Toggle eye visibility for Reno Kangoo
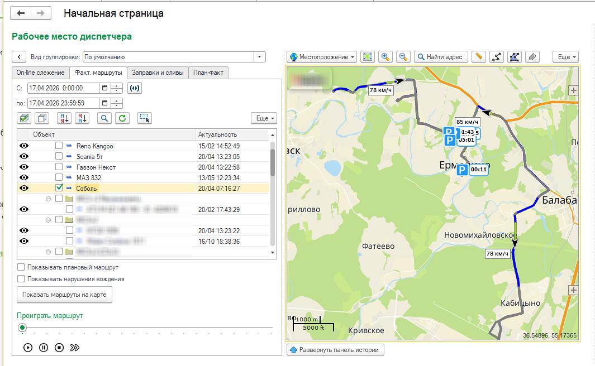This screenshot has width=595, height=366. (24, 146)
